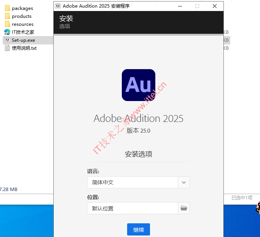Click the 位置: label

tap(93, 197)
